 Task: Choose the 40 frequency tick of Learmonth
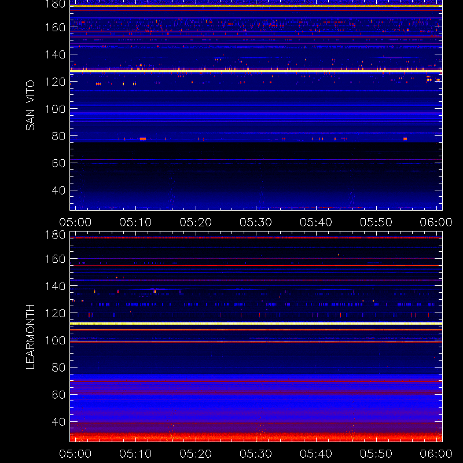click(x=59, y=422)
